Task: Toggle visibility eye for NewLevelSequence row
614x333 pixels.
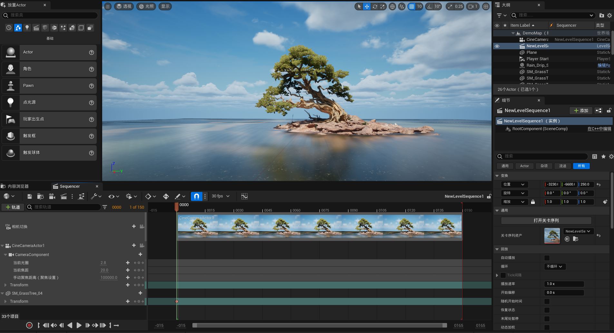Action: tap(497, 46)
